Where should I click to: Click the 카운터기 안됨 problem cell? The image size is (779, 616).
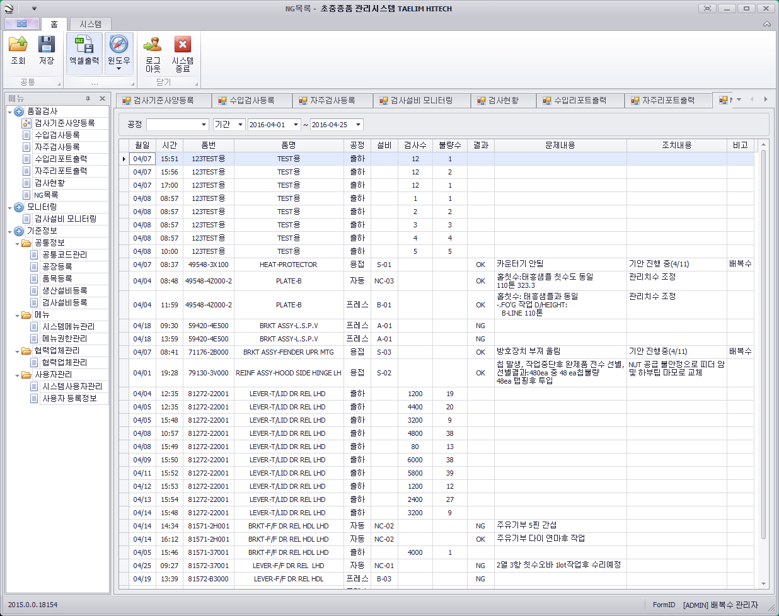(560, 265)
